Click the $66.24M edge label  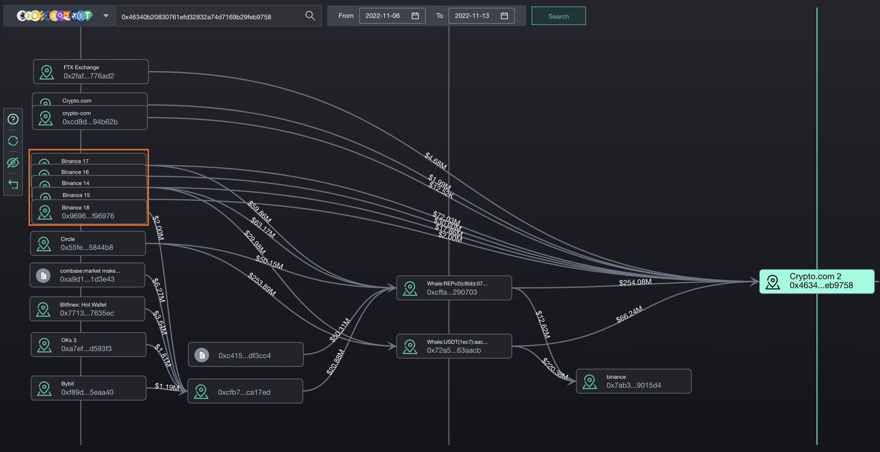pos(629,314)
